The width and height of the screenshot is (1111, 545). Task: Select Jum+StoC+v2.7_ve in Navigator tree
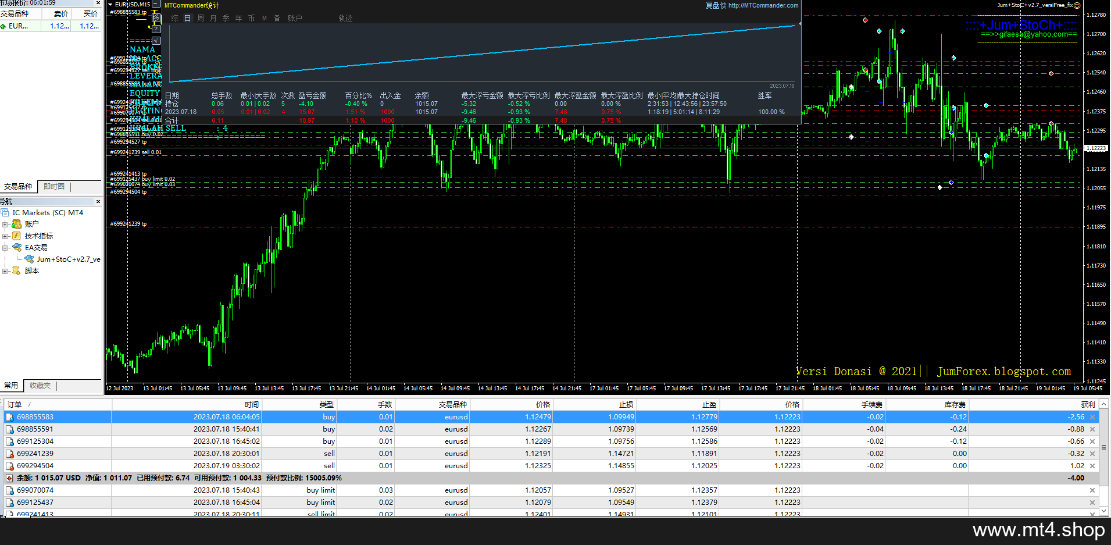tap(69, 259)
